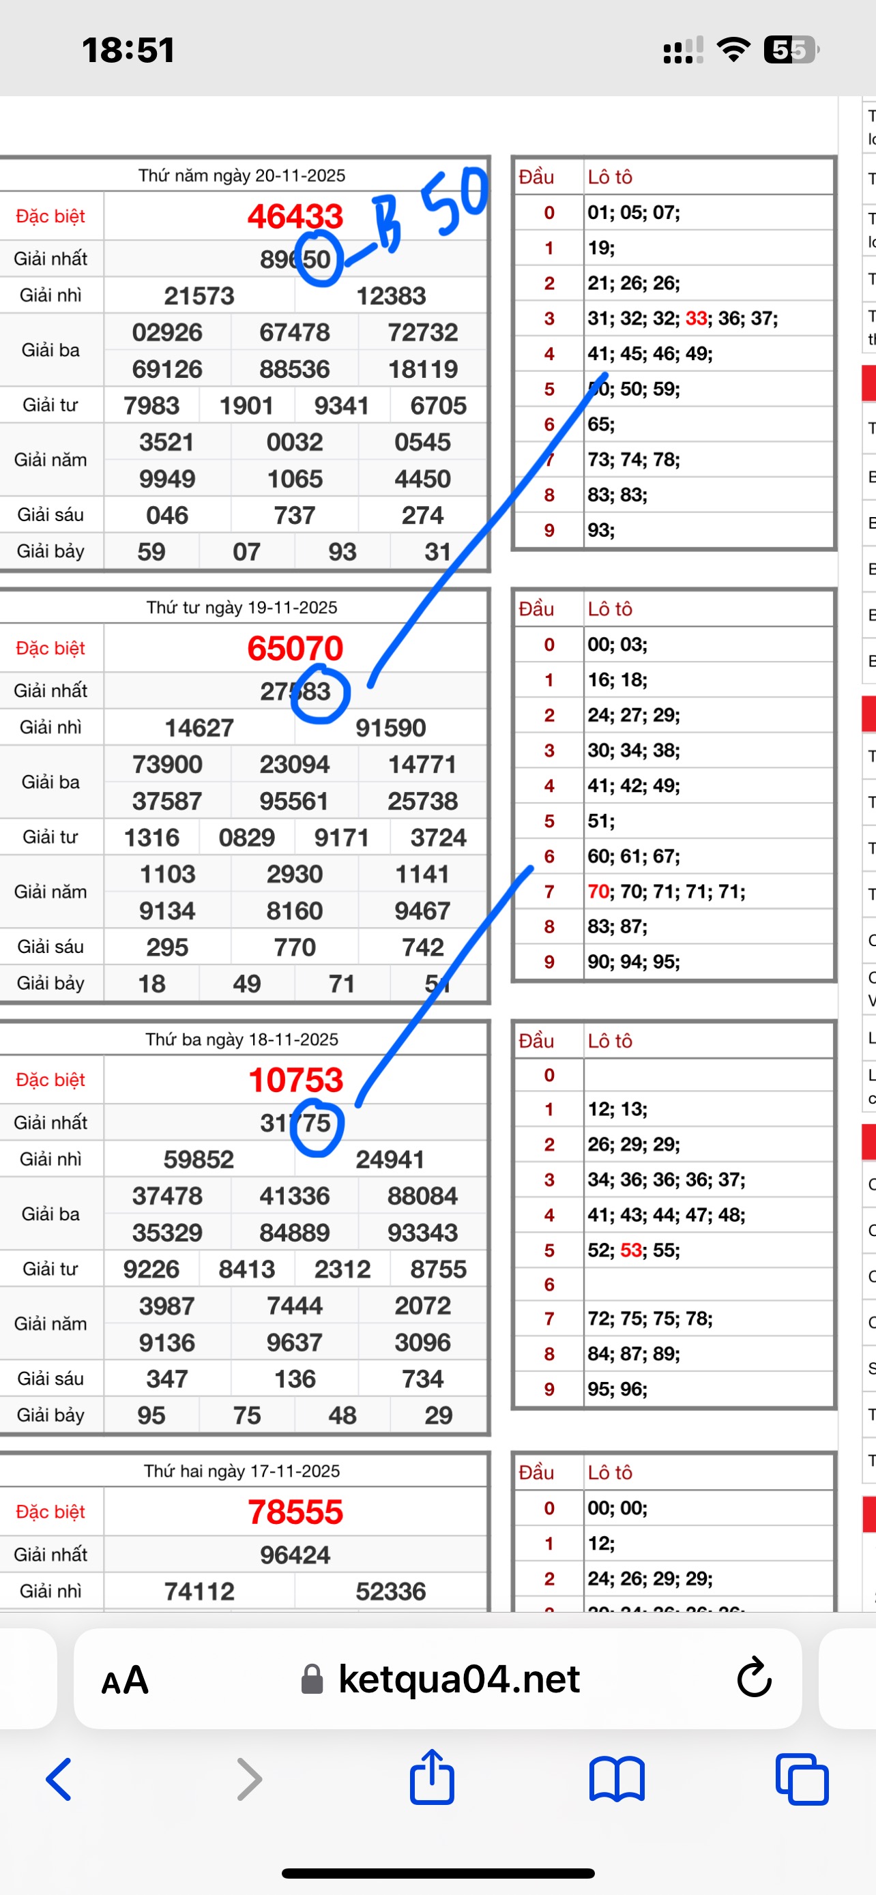
Task: Tap the Wi-Fi status icon
Action: click(733, 50)
